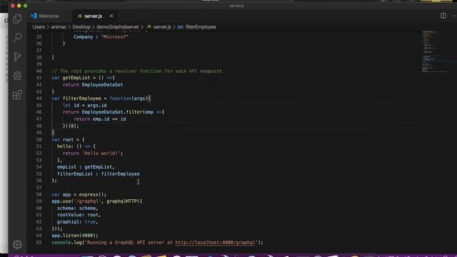
Task: Click 'let id = args.id' on line 45
Action: point(84,106)
